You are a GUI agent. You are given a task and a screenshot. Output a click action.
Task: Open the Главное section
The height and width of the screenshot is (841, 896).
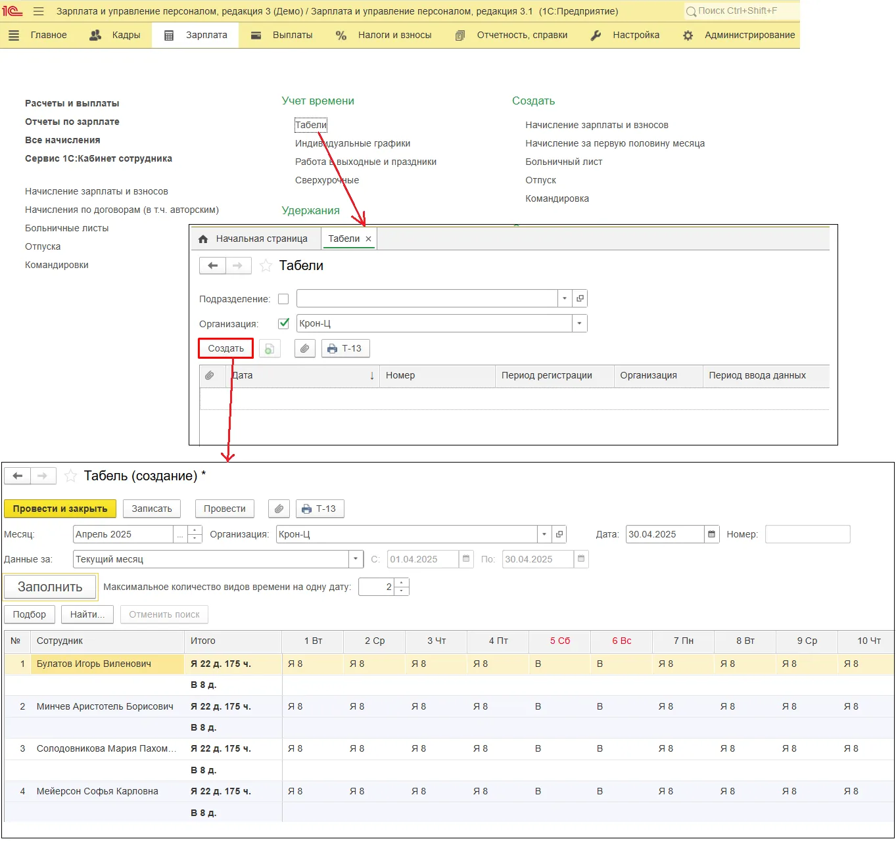(49, 35)
